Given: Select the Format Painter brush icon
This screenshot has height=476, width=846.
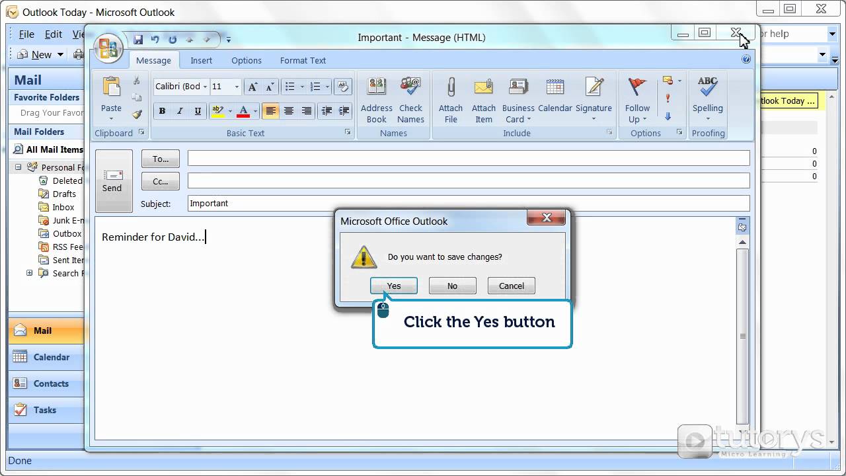Looking at the screenshot, I should pos(137,114).
